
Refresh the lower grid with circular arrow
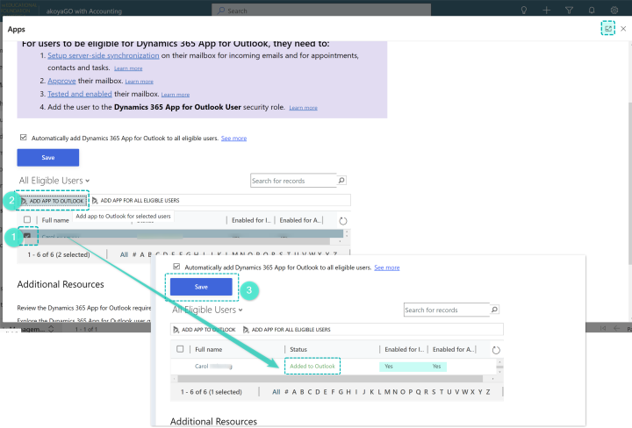pos(496,350)
